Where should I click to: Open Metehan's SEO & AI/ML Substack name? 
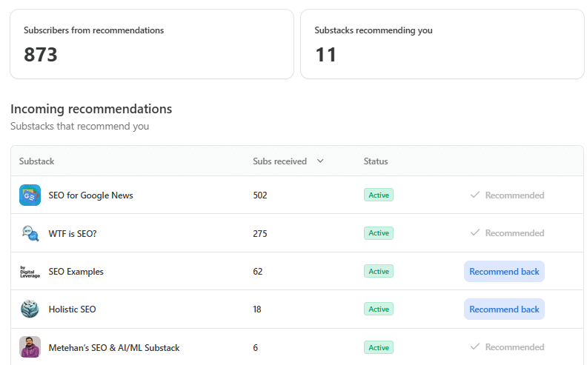coord(113,348)
